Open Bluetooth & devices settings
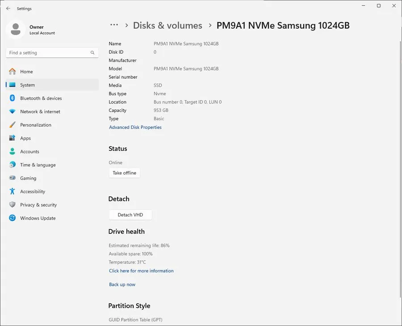 (x=52, y=98)
